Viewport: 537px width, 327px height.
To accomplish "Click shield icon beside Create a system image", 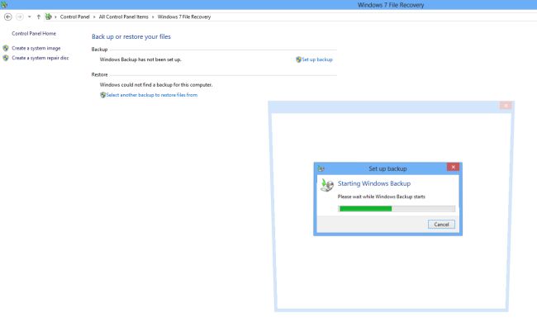I will click(6, 48).
